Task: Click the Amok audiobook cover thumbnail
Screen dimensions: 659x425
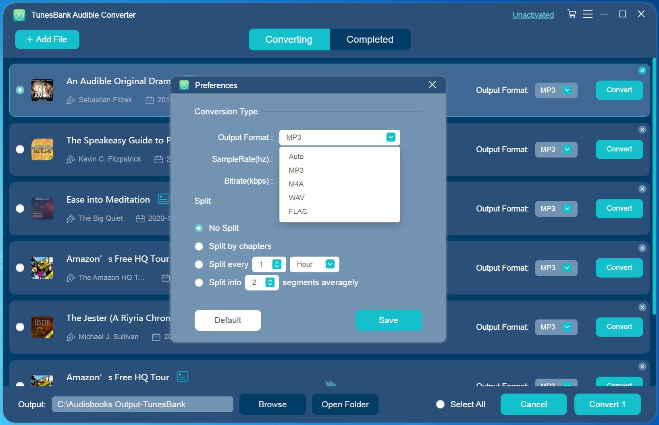Action: pos(42,90)
